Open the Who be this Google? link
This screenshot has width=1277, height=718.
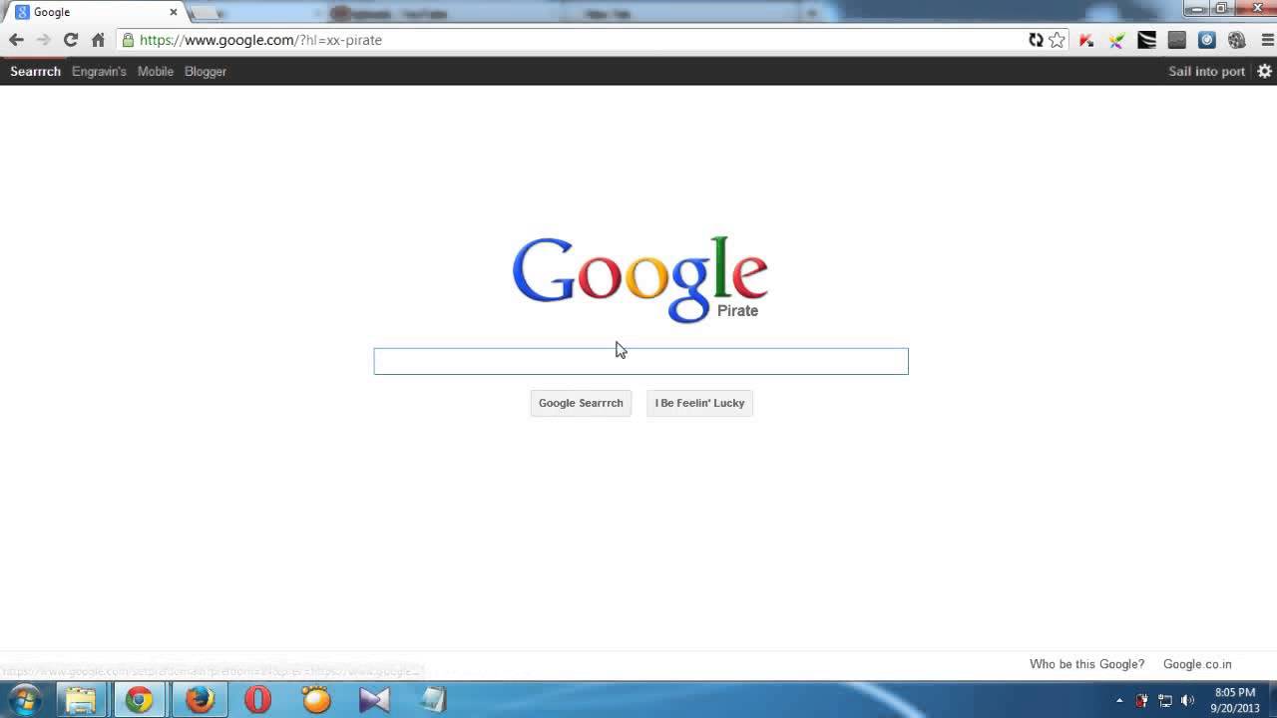click(1086, 664)
